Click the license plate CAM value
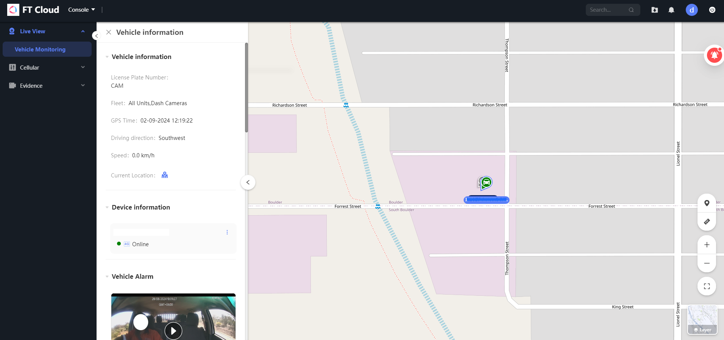 [x=117, y=86]
